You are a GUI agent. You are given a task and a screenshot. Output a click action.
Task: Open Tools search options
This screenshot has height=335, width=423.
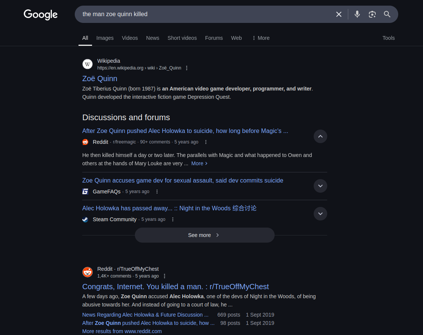point(388,38)
